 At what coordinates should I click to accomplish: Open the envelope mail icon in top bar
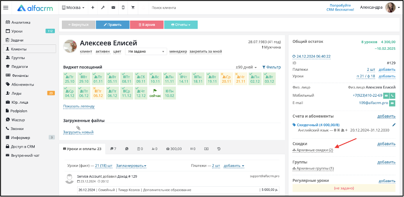click(113, 8)
